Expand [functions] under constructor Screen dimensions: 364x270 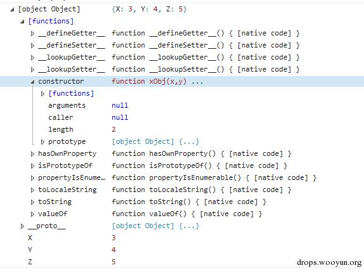pos(42,94)
